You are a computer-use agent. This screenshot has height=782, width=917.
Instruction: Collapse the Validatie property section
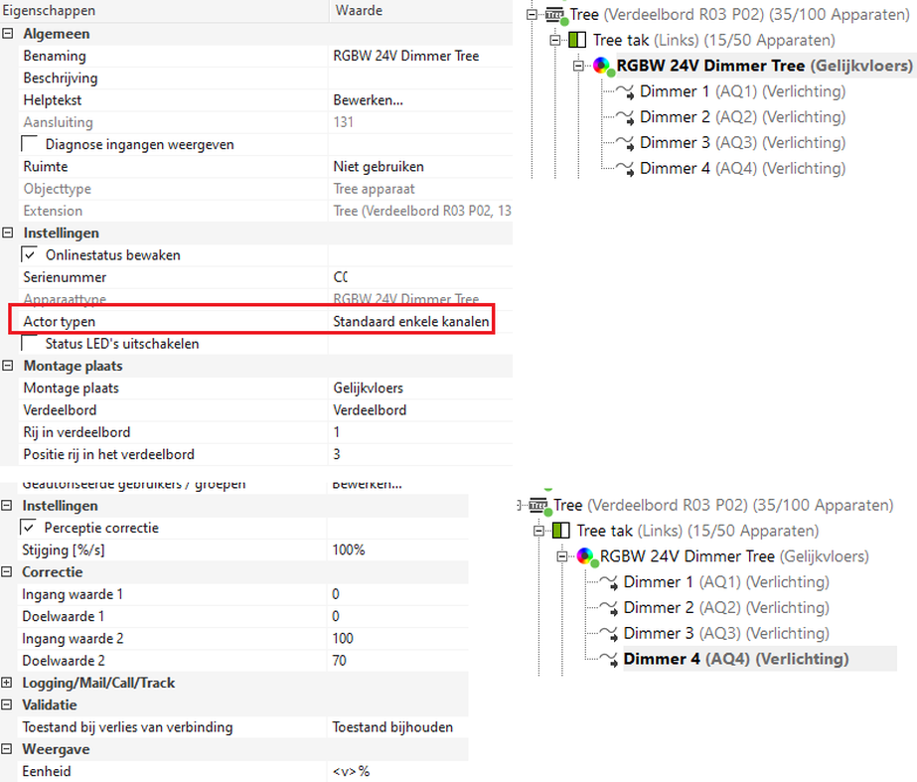coord(6,704)
